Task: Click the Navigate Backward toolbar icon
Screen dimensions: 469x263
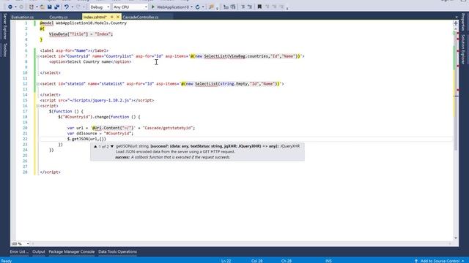Action: point(10,7)
